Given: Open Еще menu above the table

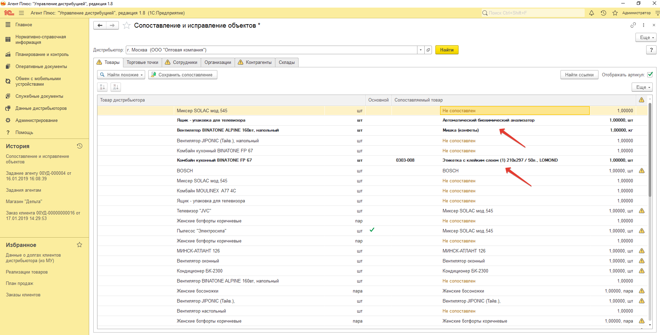Looking at the screenshot, I should [642, 87].
